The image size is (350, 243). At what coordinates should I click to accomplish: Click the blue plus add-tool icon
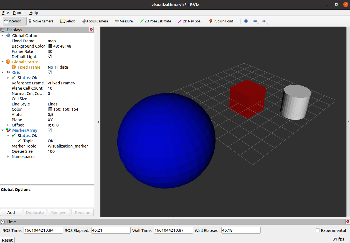(246, 21)
